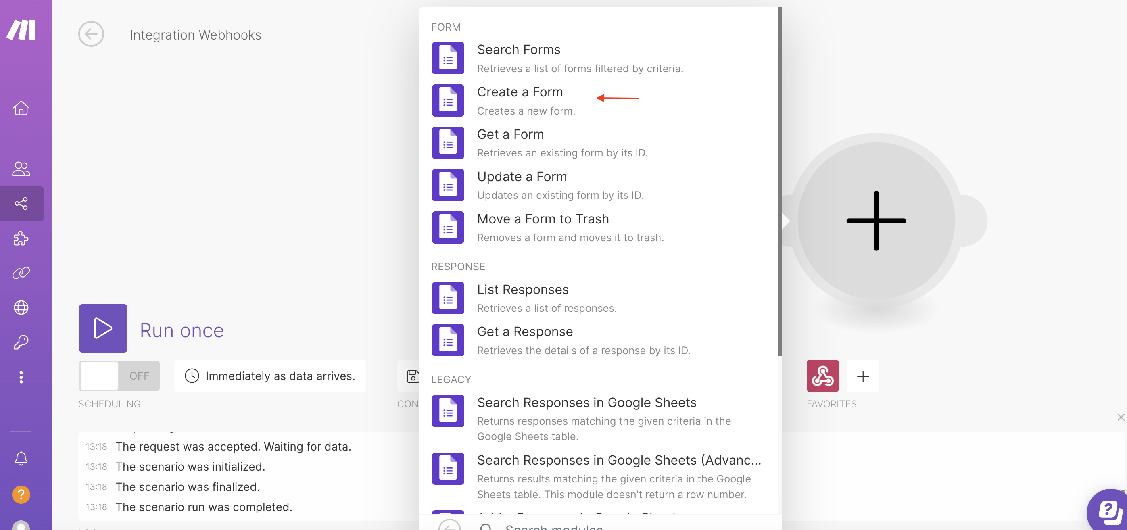
Task: Open the notifications bell icon
Action: pos(21,458)
